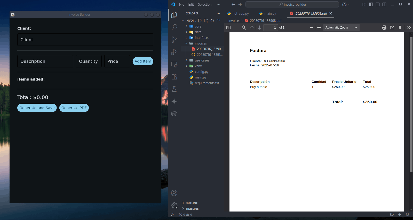
Task: Go to next PDF page
Action: click(259, 28)
